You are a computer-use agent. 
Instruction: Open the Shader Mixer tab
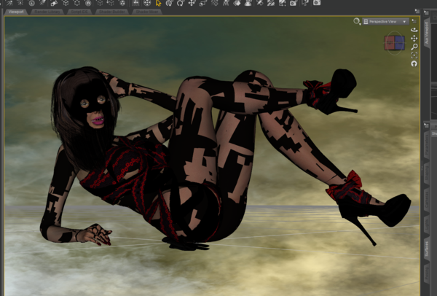(x=147, y=12)
